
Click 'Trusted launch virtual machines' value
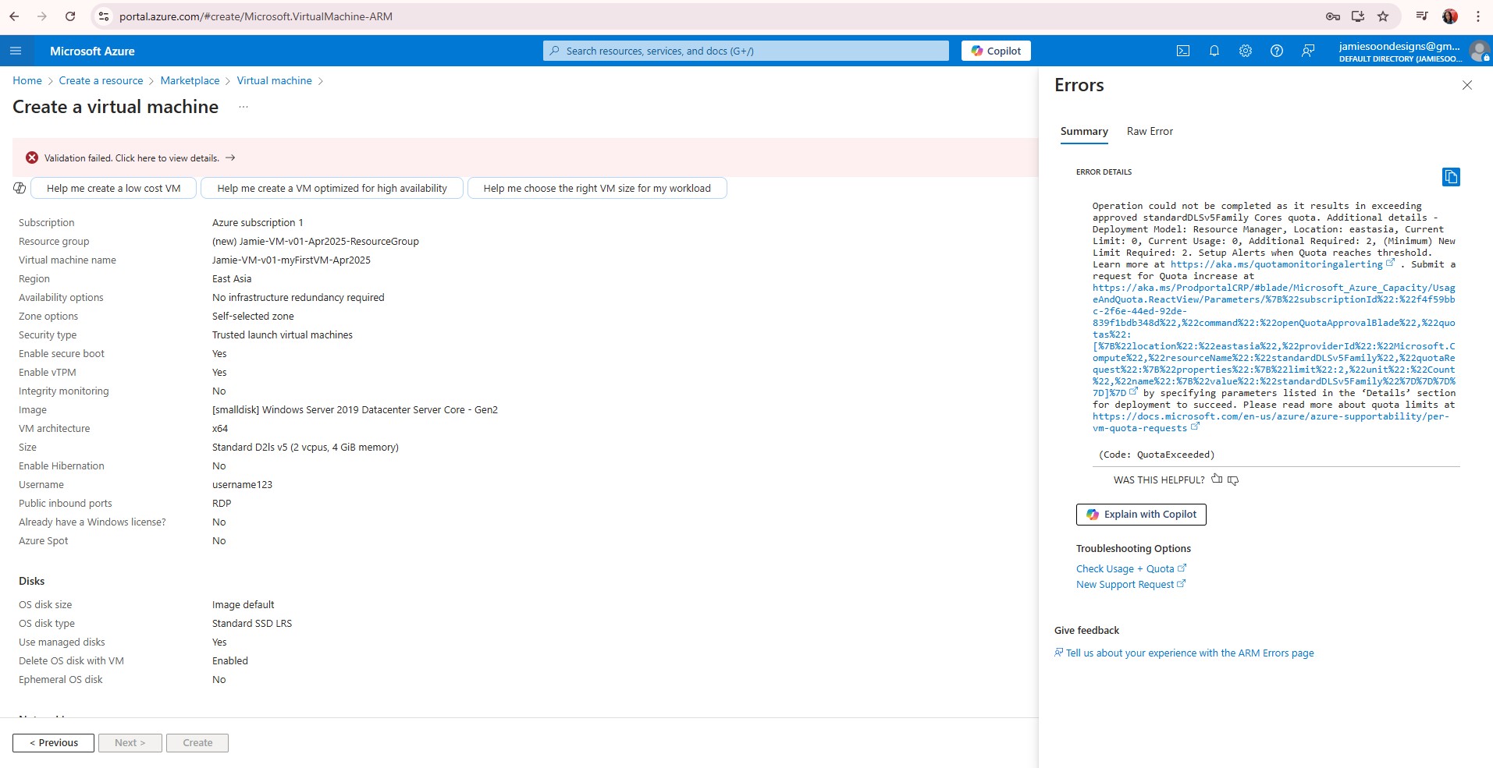pos(283,335)
